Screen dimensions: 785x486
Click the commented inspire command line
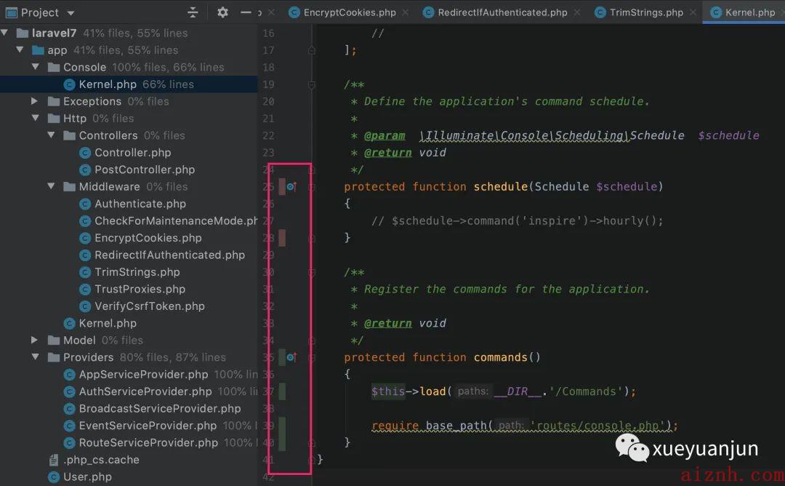518,221
